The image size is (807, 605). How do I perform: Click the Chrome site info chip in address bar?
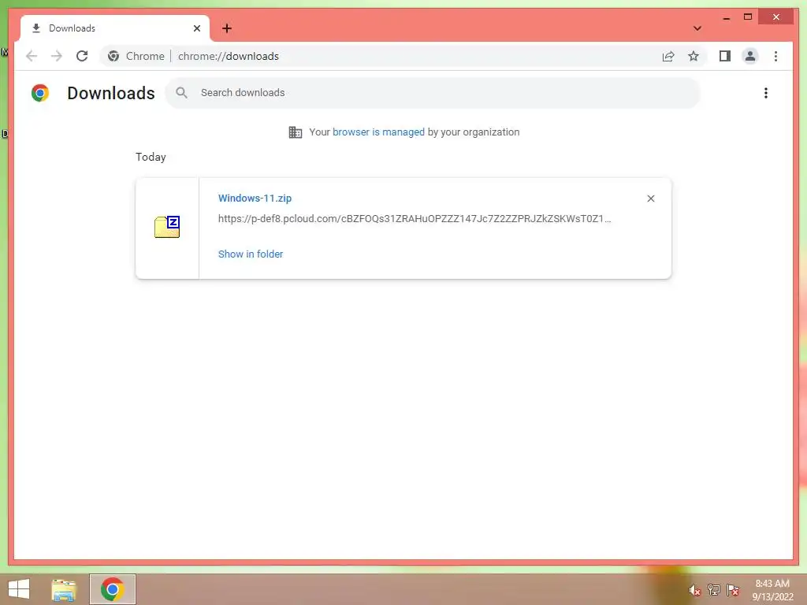point(136,56)
